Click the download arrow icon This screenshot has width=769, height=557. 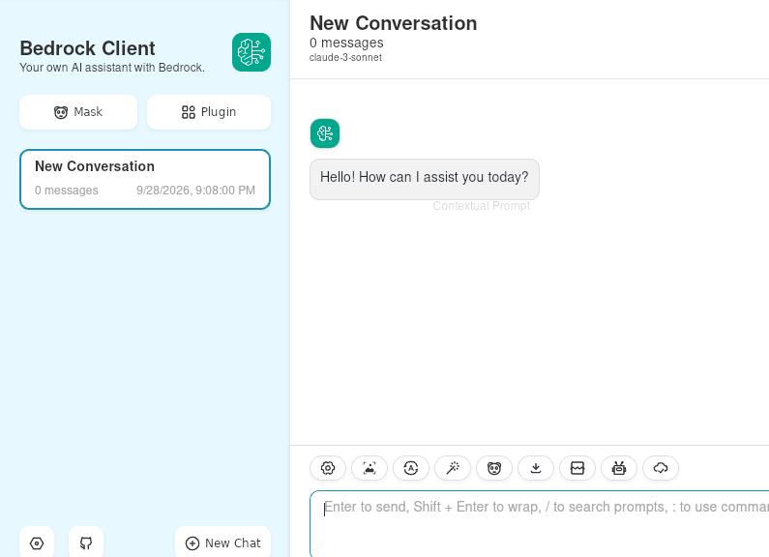536,468
